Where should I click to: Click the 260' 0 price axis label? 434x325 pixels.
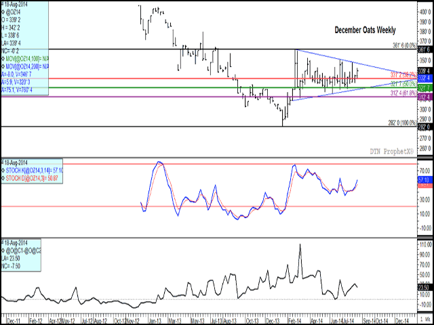tap(426, 149)
